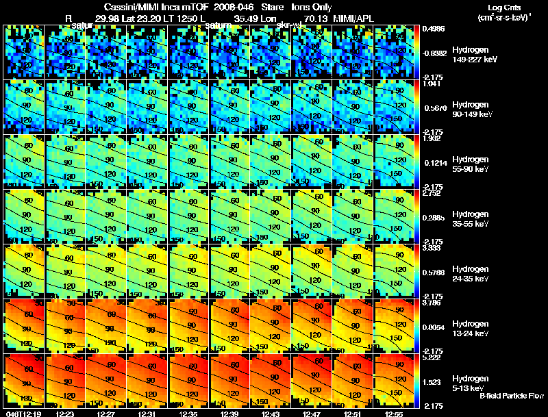This screenshot has width=548, height=417.
Task: Click the 5-13 keV panel at 046T12:19
Action: pos(24,381)
